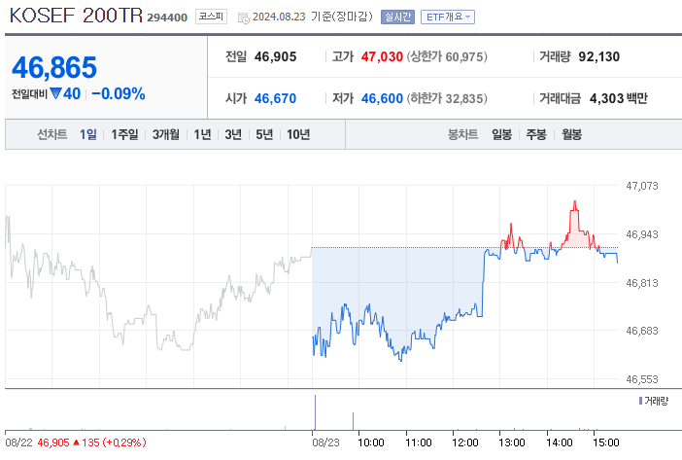Click the previous close value 46,905 next to 전일

275,56
